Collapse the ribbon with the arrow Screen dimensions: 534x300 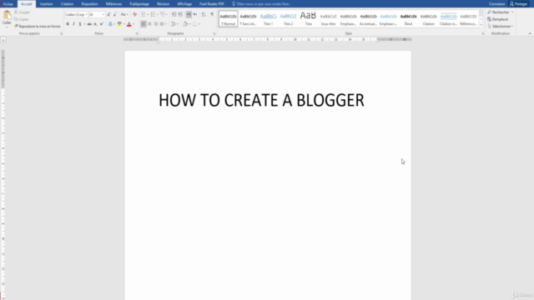click(x=530, y=33)
